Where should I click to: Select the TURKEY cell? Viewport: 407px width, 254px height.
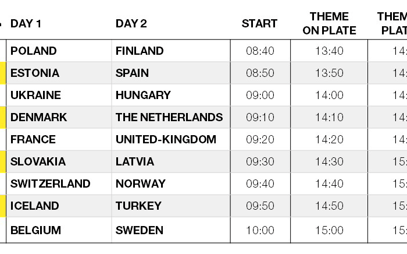pos(171,206)
